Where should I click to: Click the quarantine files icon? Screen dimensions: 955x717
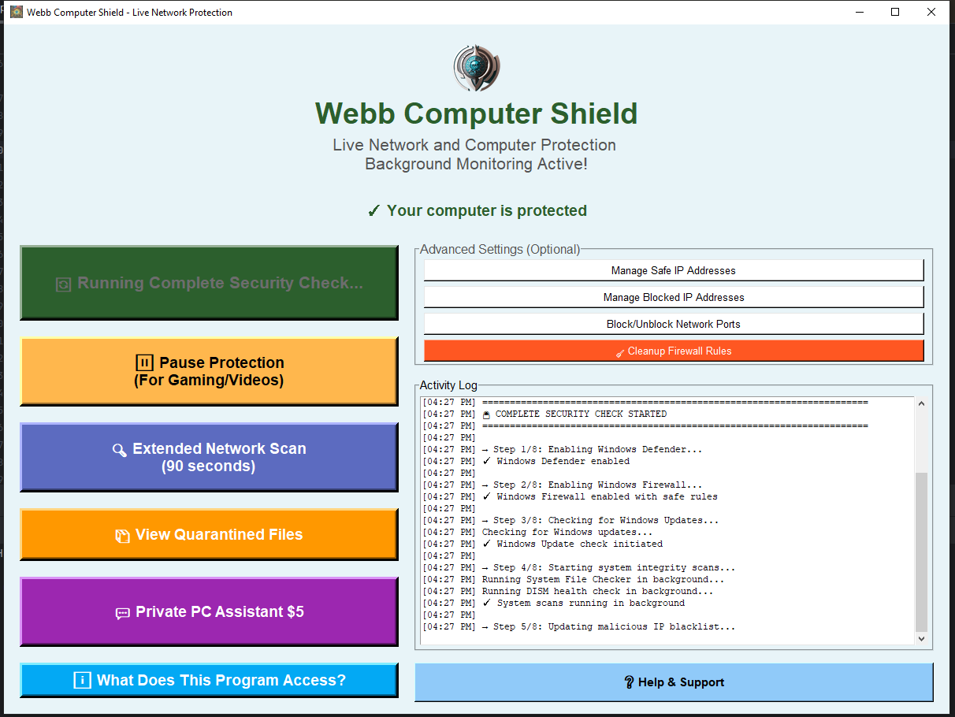pyautogui.click(x=122, y=534)
